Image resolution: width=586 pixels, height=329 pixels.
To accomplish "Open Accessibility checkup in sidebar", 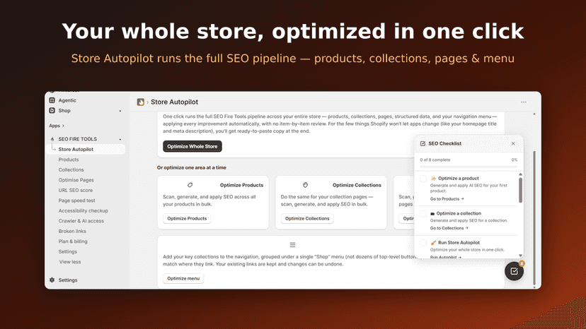I will 83,211.
